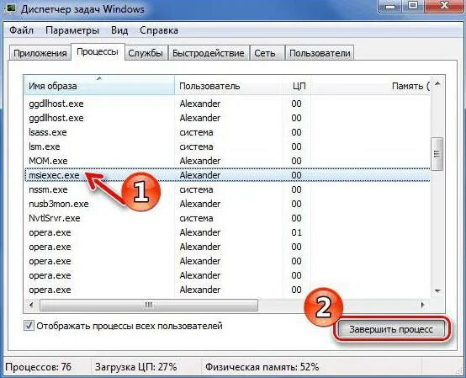This screenshot has height=378, width=466.
Task: Select the nssm.exe process row
Action: point(227,189)
